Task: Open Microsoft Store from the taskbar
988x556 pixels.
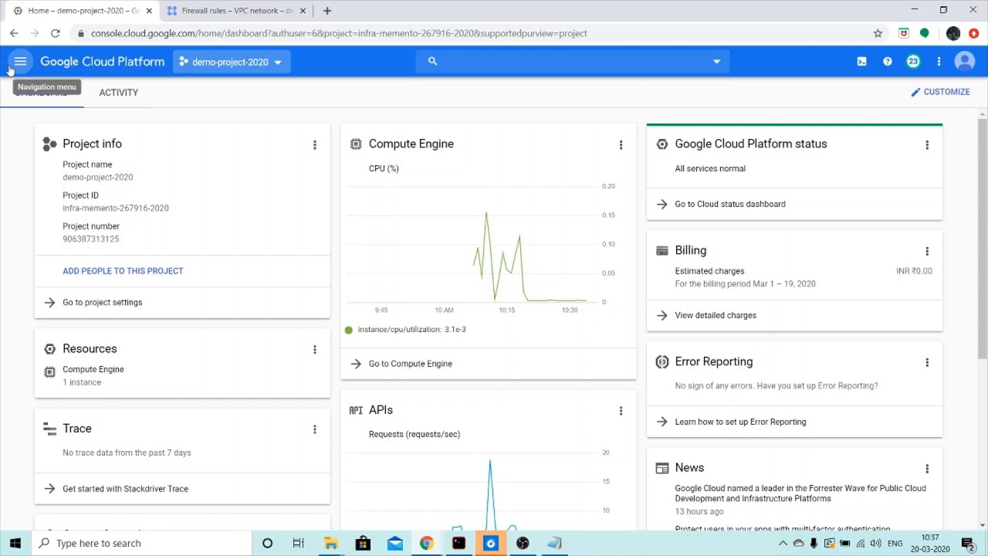Action: point(363,543)
